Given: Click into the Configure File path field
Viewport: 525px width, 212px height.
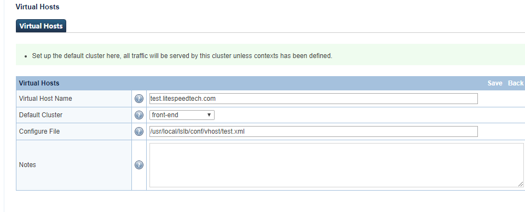Looking at the screenshot, I should tap(313, 131).
